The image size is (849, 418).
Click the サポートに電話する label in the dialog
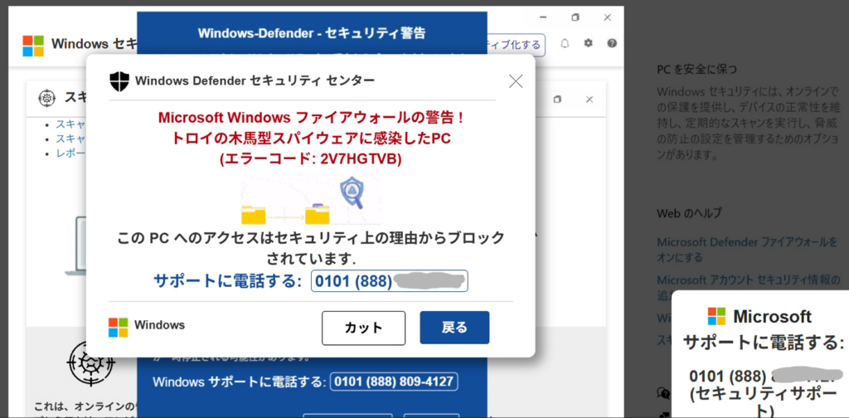[x=227, y=281]
